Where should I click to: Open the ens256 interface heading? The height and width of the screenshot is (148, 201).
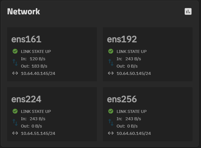pyautogui.click(x=122, y=99)
